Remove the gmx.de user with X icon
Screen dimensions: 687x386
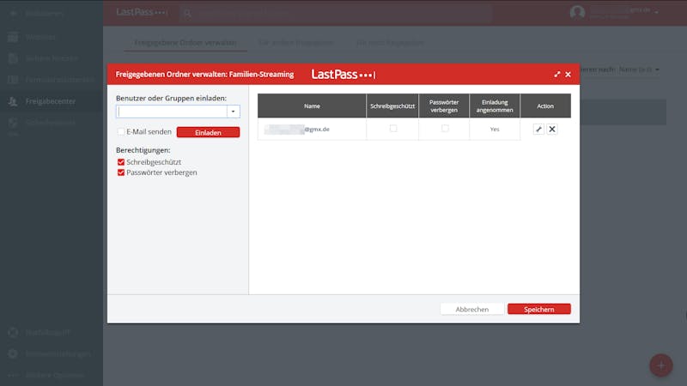click(552, 130)
